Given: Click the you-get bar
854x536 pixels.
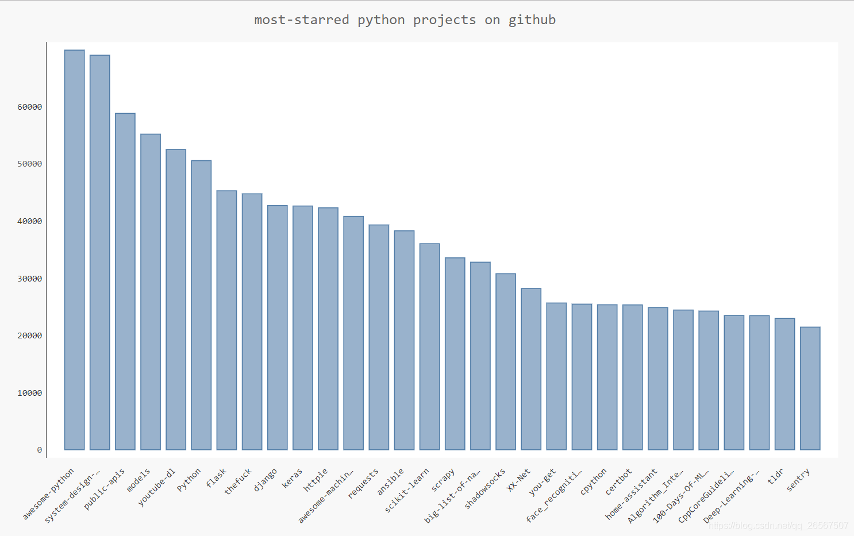Looking at the screenshot, I should pos(556,376).
